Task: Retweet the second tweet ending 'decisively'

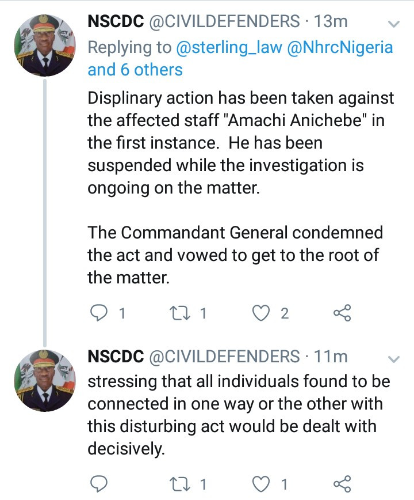Action: click(180, 484)
